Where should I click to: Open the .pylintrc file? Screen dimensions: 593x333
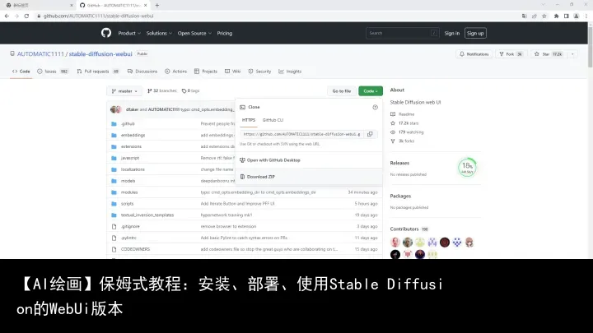(128, 238)
